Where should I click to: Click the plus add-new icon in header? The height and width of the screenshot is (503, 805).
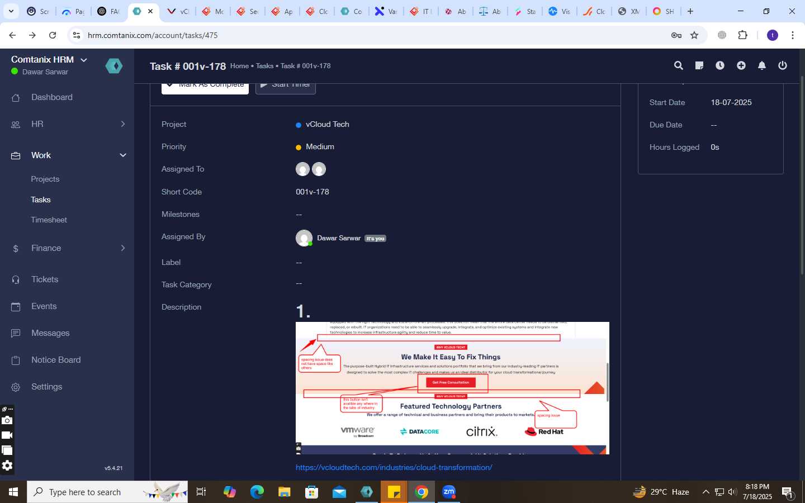click(x=741, y=65)
